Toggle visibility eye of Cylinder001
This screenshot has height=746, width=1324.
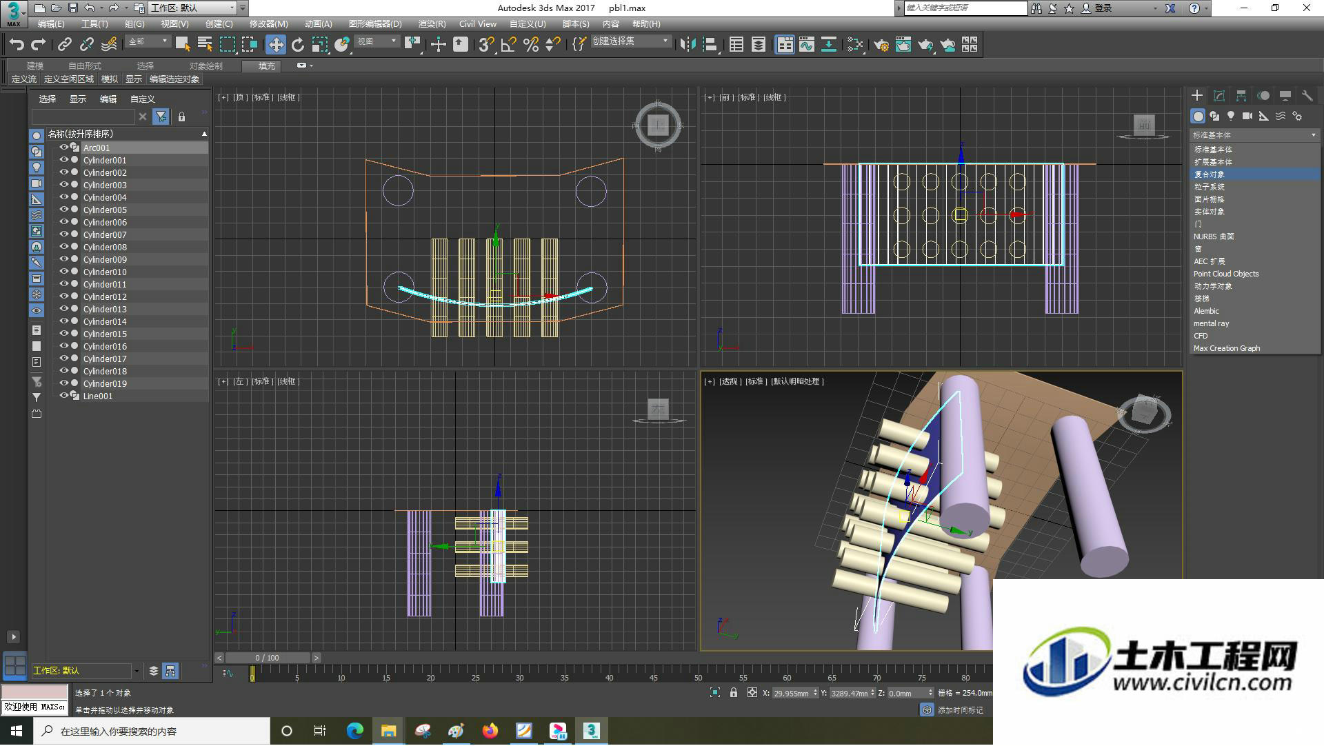pos(64,160)
